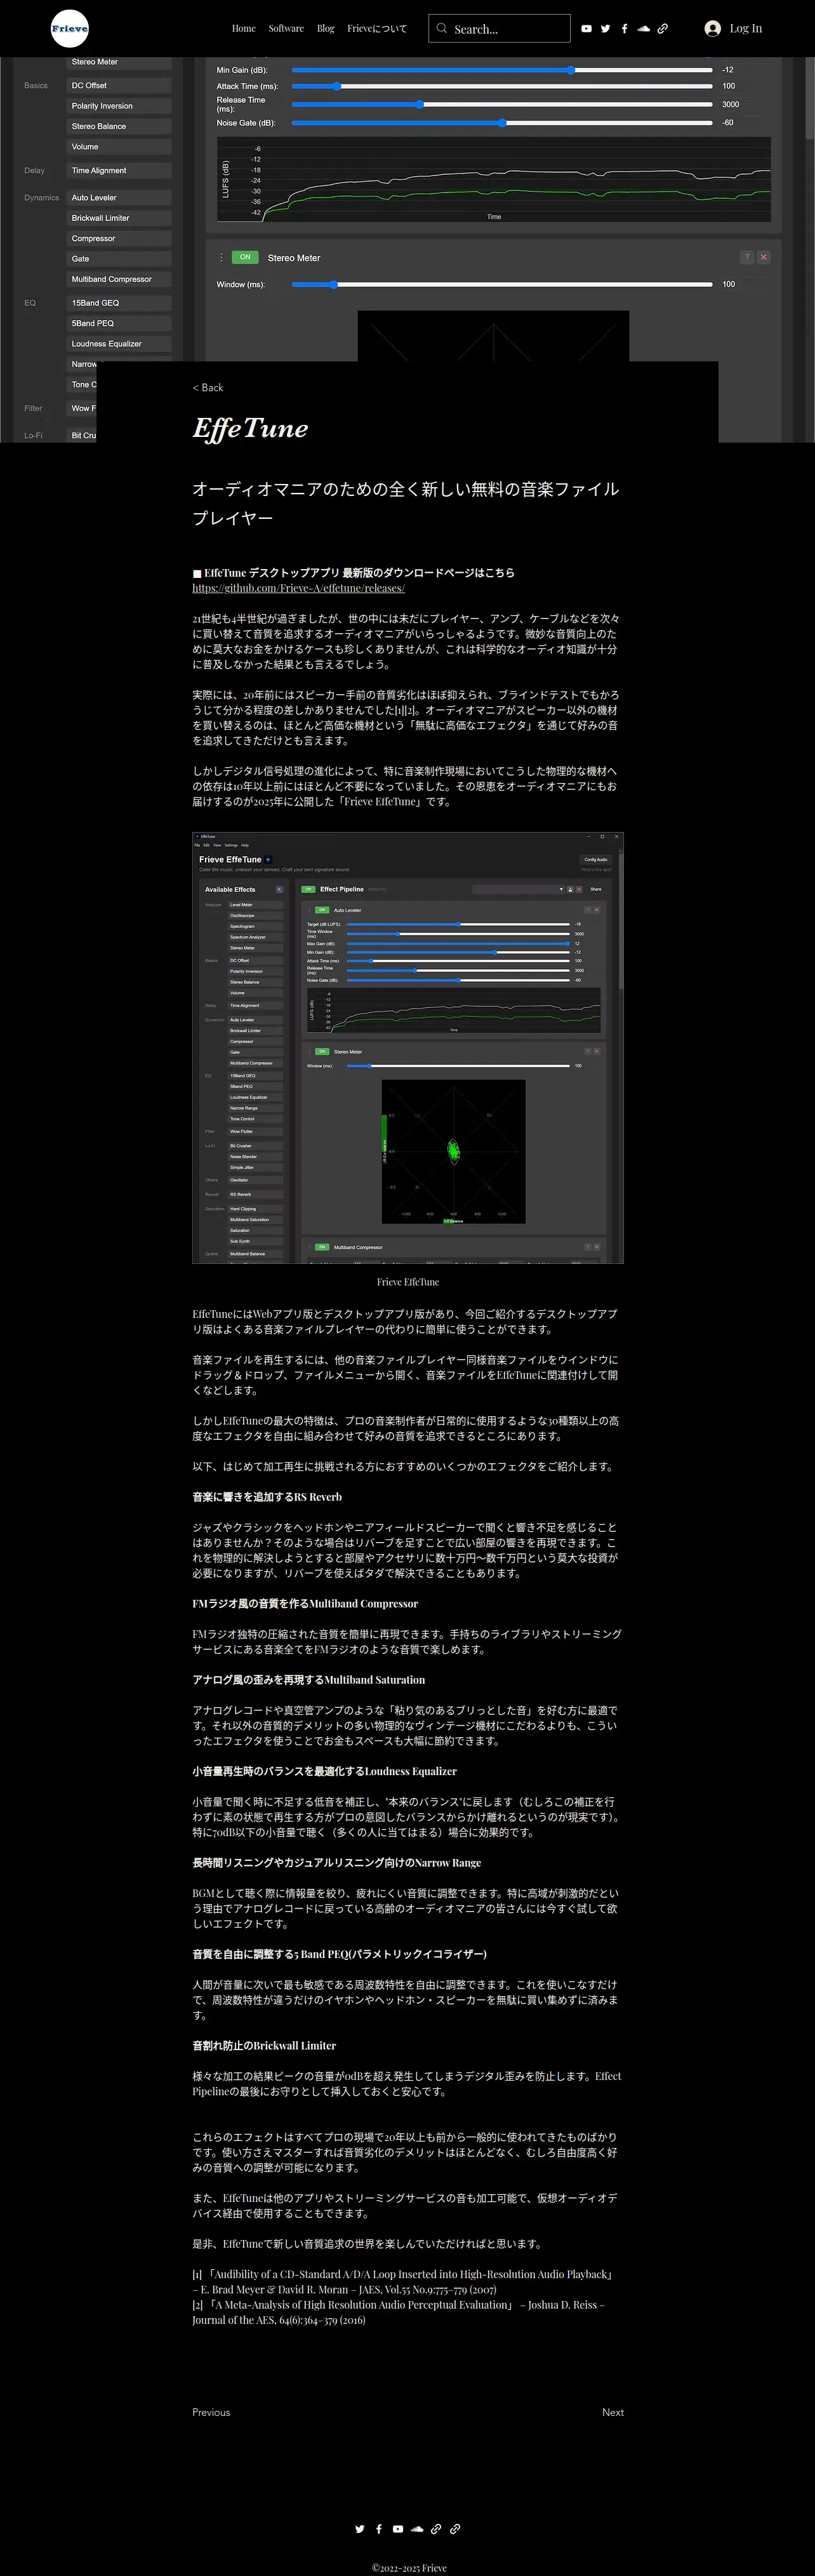Adjust the Window (ms) slider in banner
The image size is (815, 2576).
tap(502, 285)
